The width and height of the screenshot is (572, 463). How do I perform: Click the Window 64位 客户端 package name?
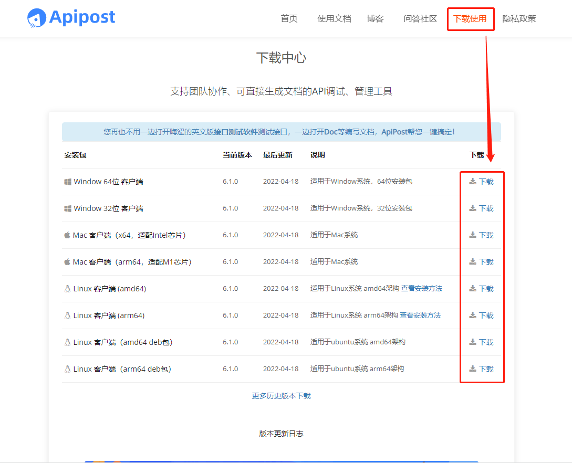click(x=108, y=182)
